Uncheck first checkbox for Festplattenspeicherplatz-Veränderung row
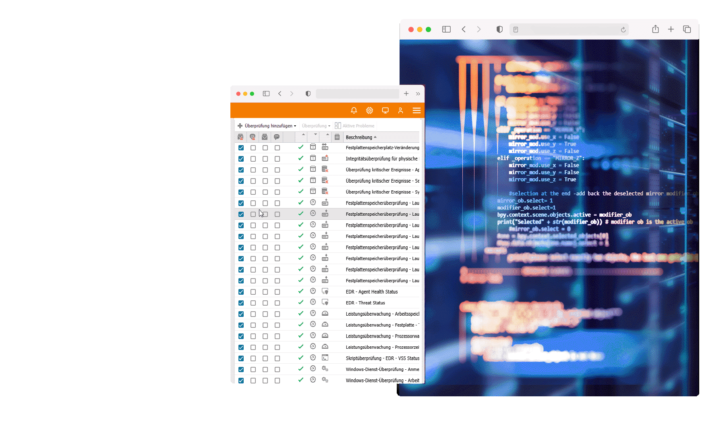This screenshot has height=431, width=725. pos(241,148)
